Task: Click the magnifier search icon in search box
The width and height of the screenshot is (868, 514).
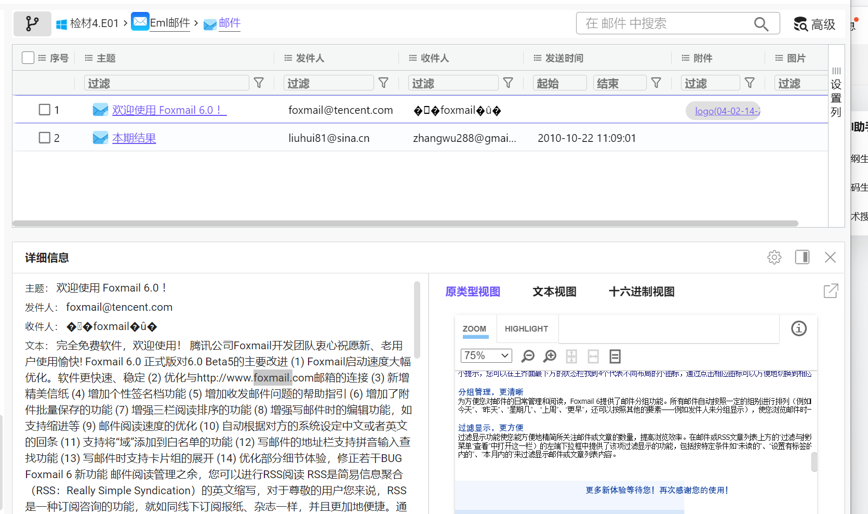Action: pos(761,24)
